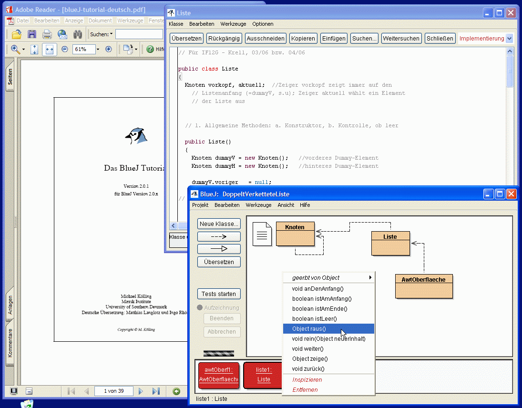
Task: Open the Implementierung view dropdown
Action: (x=509, y=39)
